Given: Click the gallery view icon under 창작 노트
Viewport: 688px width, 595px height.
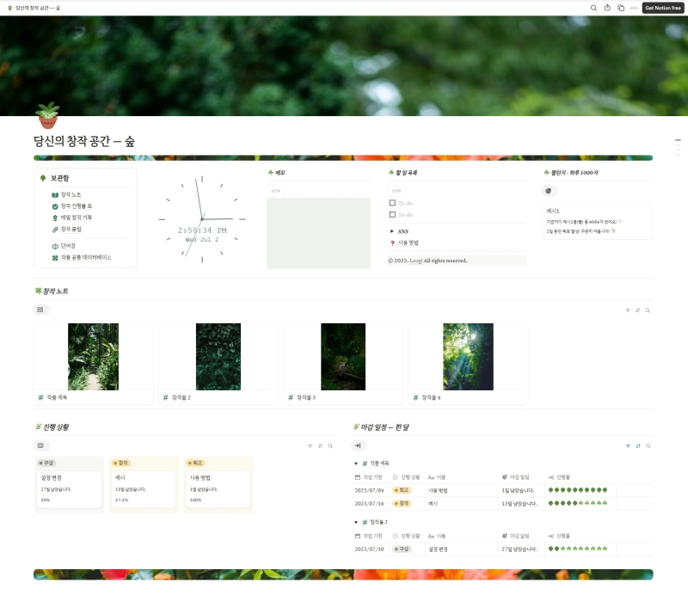Looking at the screenshot, I should point(41,310).
